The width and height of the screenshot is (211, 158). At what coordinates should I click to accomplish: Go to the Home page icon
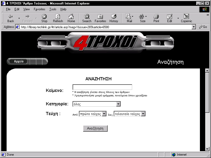(x=71, y=18)
